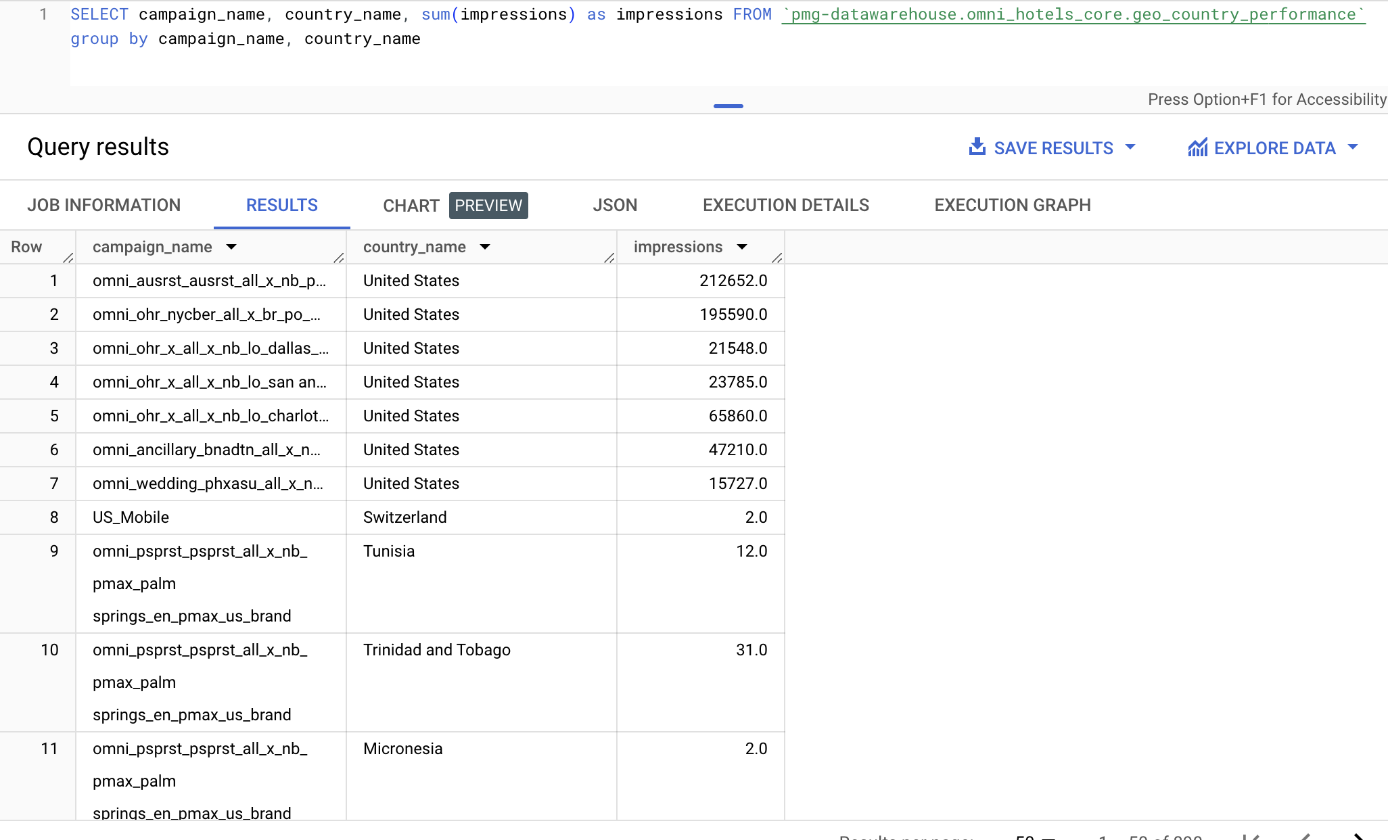This screenshot has height=840, width=1388.
Task: Switch to the Job Information tab
Action: tap(104, 206)
